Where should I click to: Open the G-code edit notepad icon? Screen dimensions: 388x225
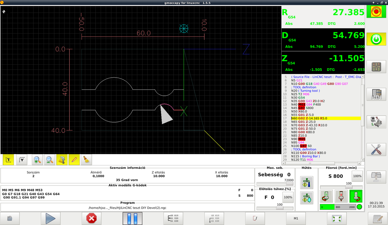[377, 218]
